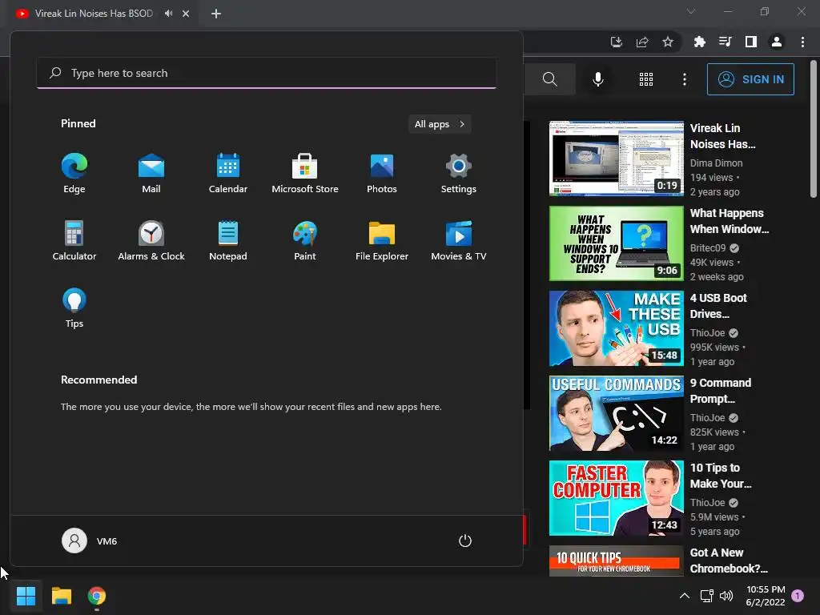This screenshot has width=820, height=615.
Task: Open Edge from pinned apps
Action: 74,174
